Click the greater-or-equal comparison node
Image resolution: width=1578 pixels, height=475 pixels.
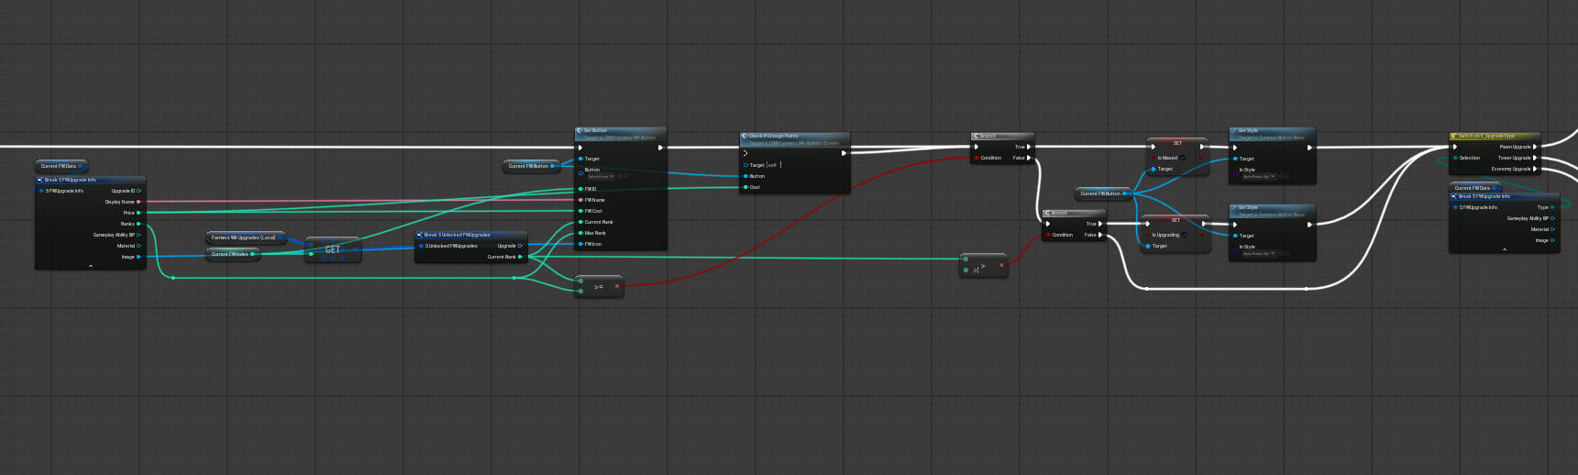(x=599, y=287)
